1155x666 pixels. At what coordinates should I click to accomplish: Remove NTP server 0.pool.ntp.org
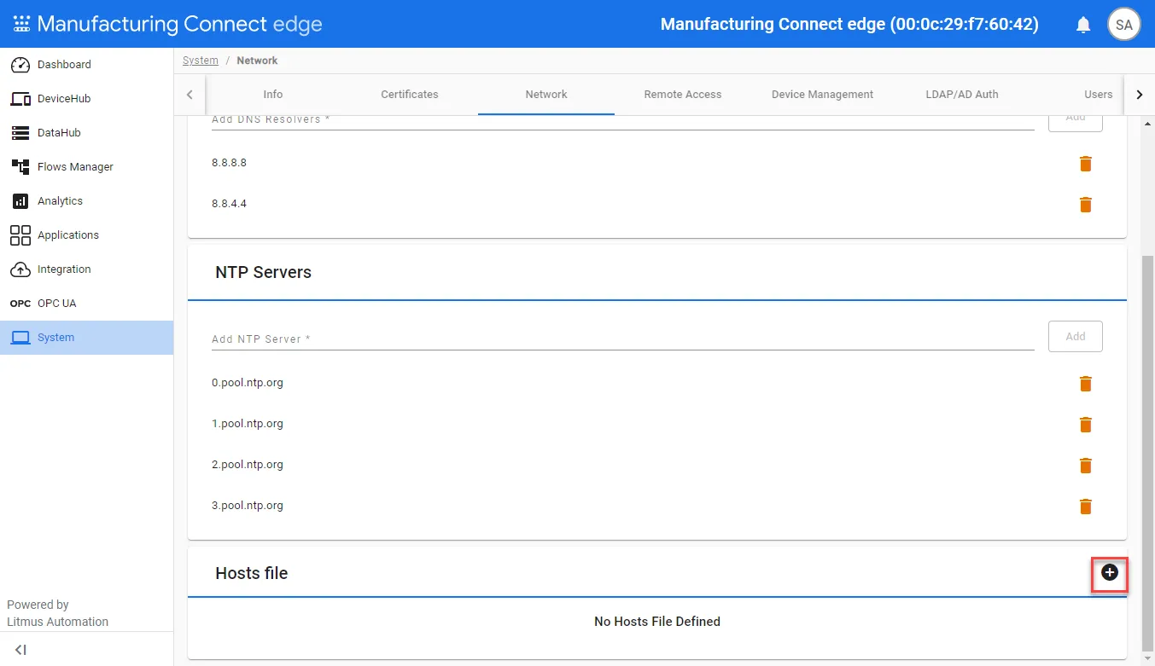[x=1086, y=384]
